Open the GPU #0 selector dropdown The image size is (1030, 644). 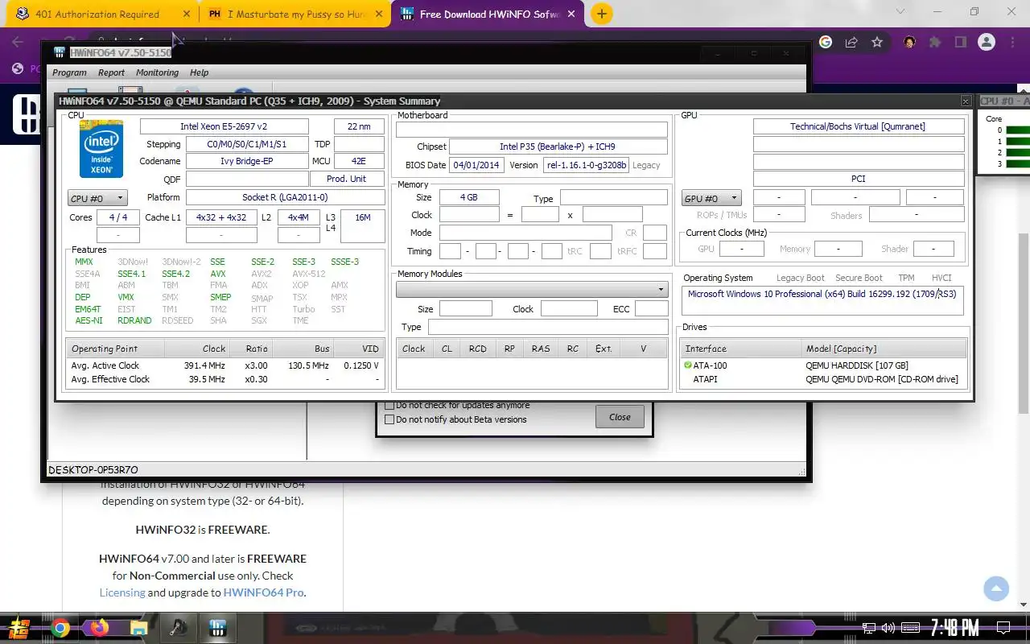(x=711, y=198)
